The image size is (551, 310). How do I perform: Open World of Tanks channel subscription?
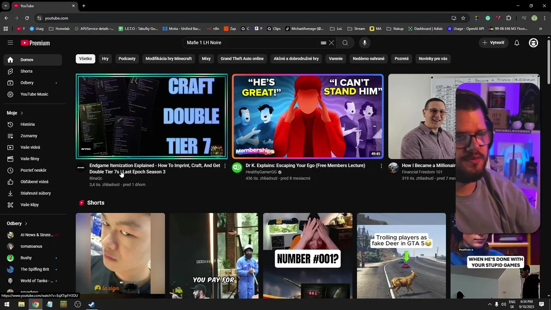pos(33,281)
